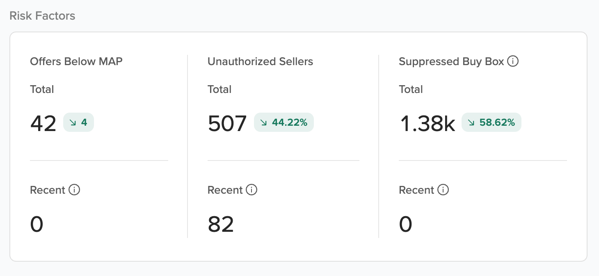
Task: Click info icon next to Unauthorized Sellers Recent
Action: click(251, 190)
